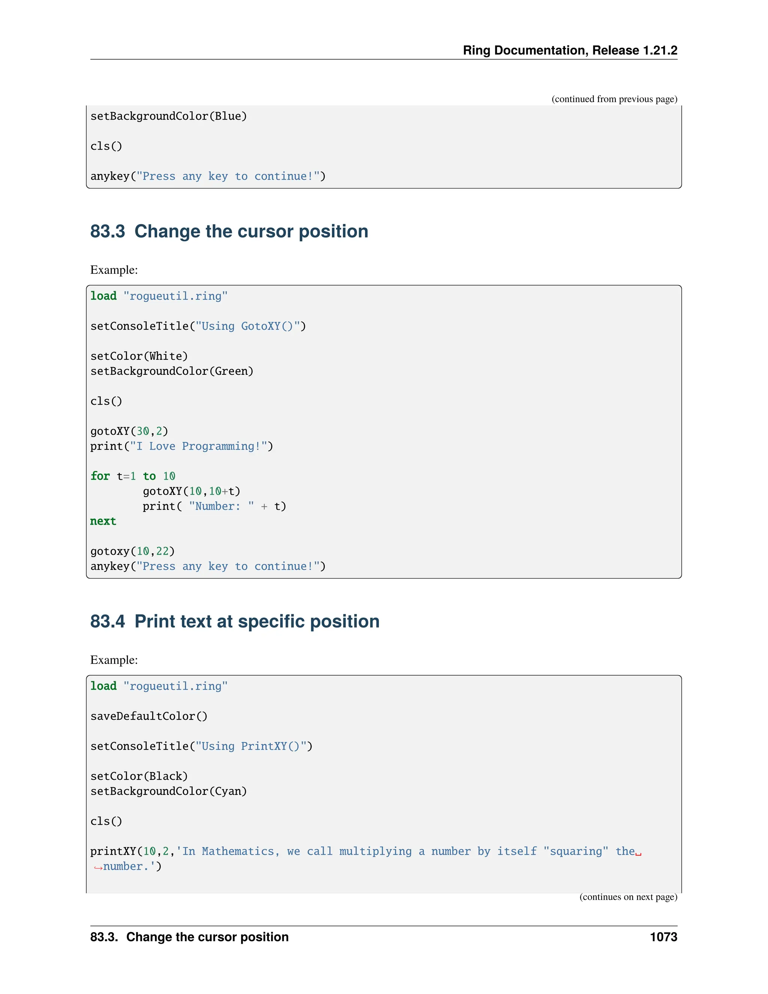Click the setBackgroundColor(Green) code line
768x994 pixels.
pos(171,371)
